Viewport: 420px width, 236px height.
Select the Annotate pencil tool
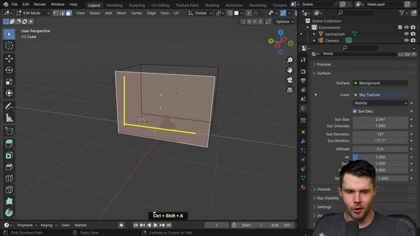point(9,106)
